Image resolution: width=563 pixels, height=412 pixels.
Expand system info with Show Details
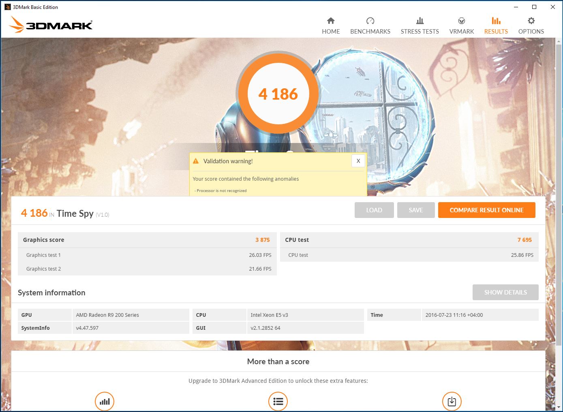(x=505, y=292)
